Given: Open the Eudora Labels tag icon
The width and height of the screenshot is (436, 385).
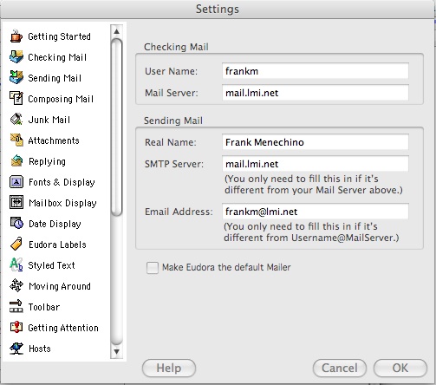Looking at the screenshot, I should (x=16, y=245).
